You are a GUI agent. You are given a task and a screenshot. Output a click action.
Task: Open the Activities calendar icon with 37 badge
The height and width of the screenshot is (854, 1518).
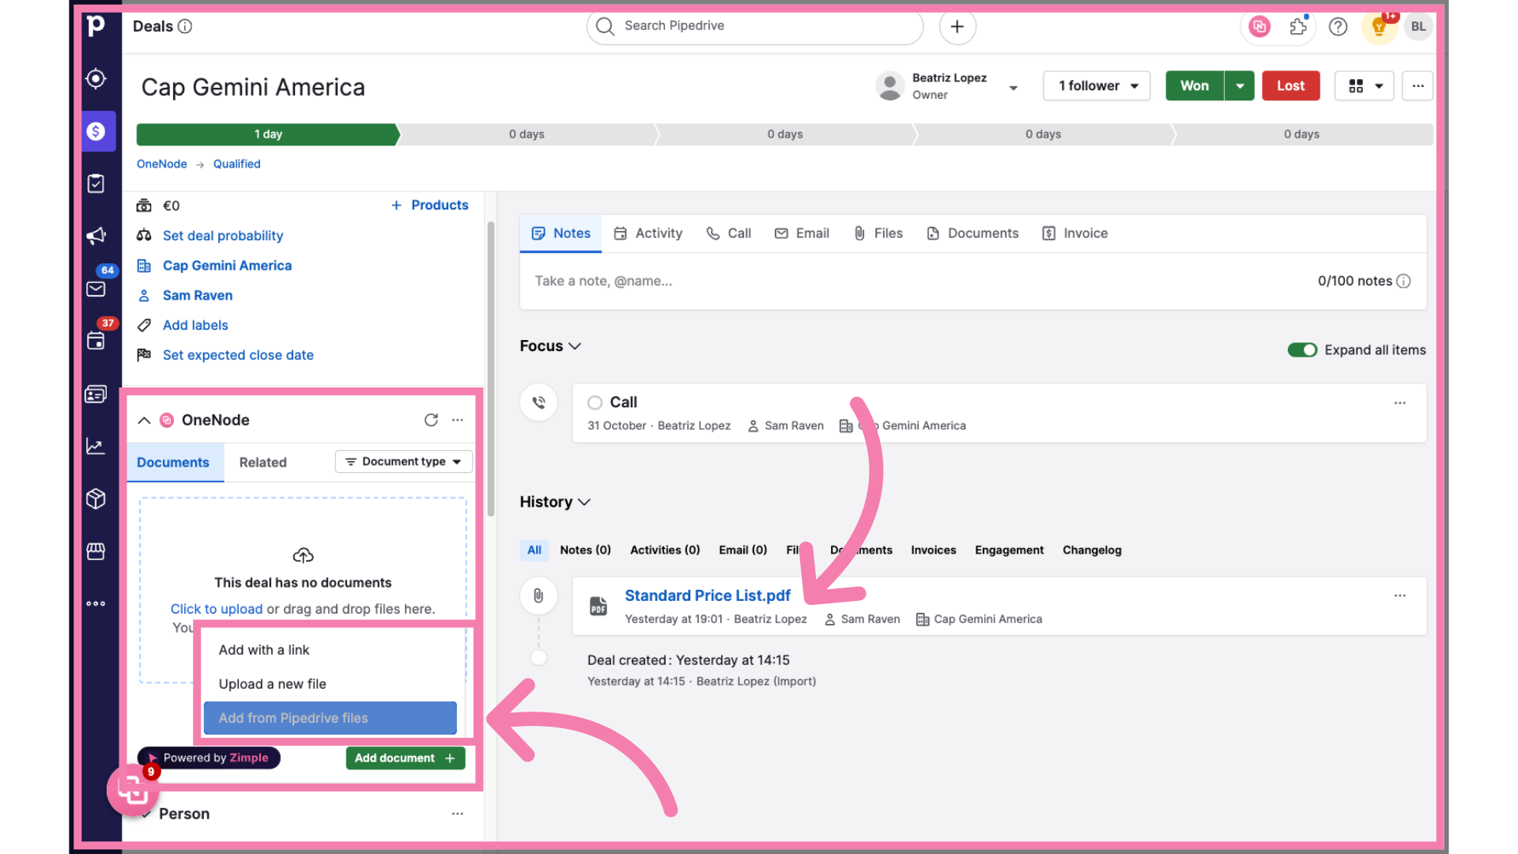click(x=96, y=341)
